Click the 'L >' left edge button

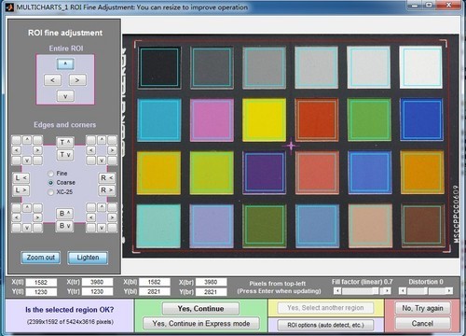click(21, 190)
